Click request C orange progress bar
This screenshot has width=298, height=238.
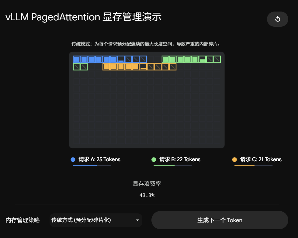[254, 166]
